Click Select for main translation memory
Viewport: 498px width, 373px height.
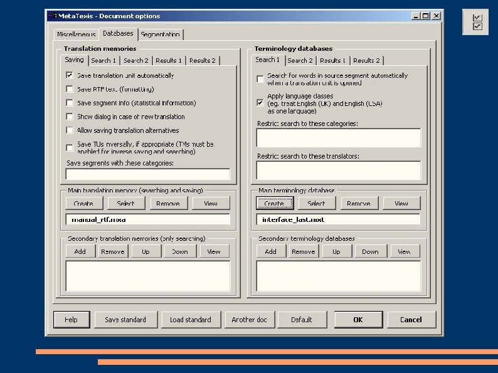126,204
